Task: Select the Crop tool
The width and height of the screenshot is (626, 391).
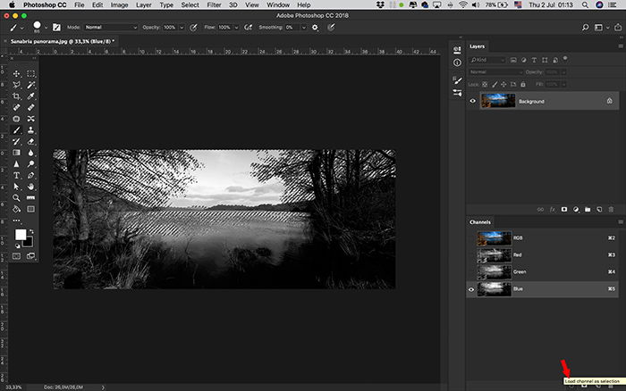Action: tap(16, 96)
